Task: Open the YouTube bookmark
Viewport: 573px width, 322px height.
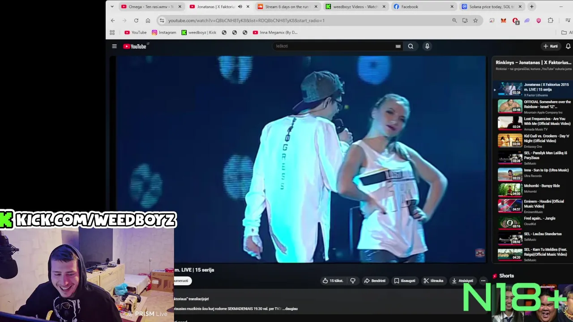Action: [135, 32]
